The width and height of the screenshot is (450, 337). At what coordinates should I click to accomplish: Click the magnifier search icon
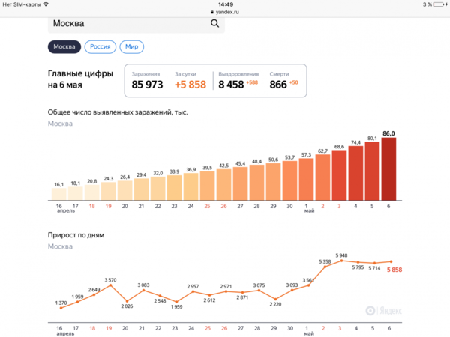click(215, 24)
